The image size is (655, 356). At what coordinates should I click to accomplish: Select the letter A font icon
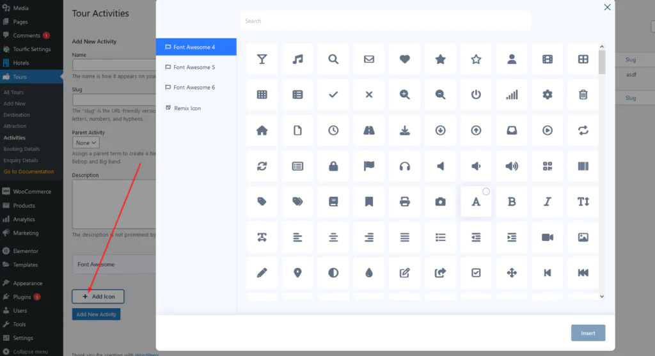476,202
